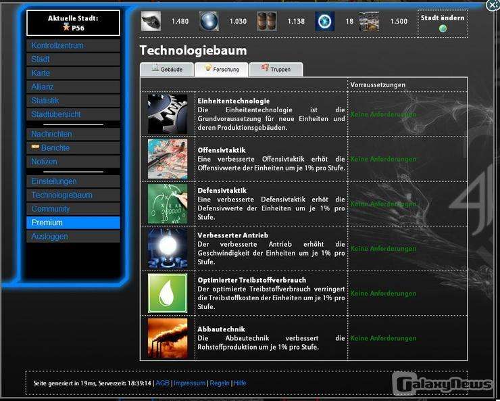500x401 pixels.
Task: Open the AGB footer link
Action: click(162, 383)
